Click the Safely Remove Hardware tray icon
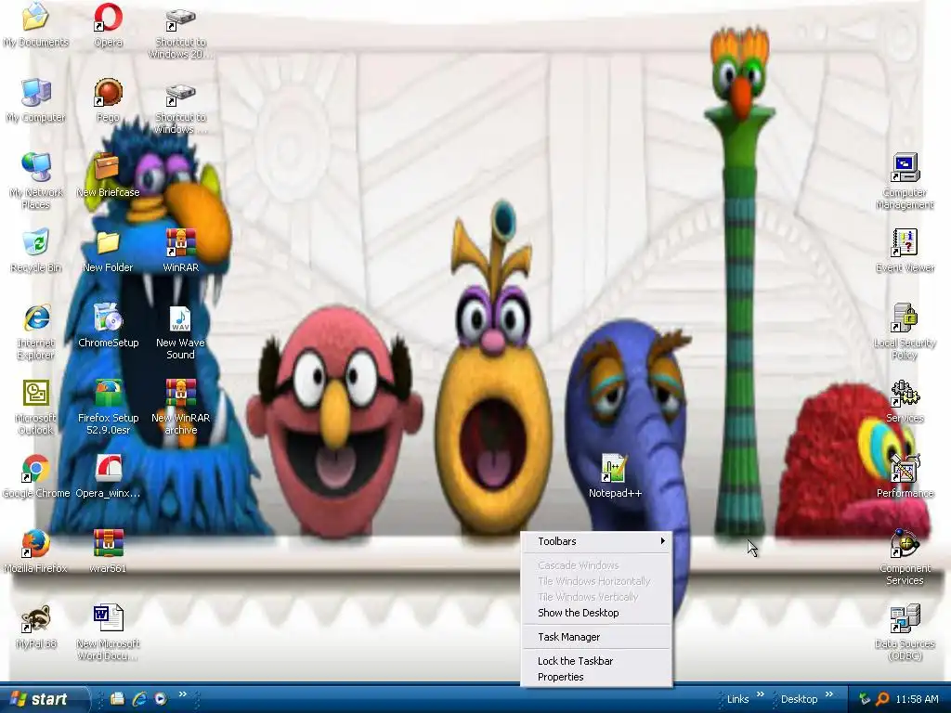951x713 pixels. tap(864, 699)
